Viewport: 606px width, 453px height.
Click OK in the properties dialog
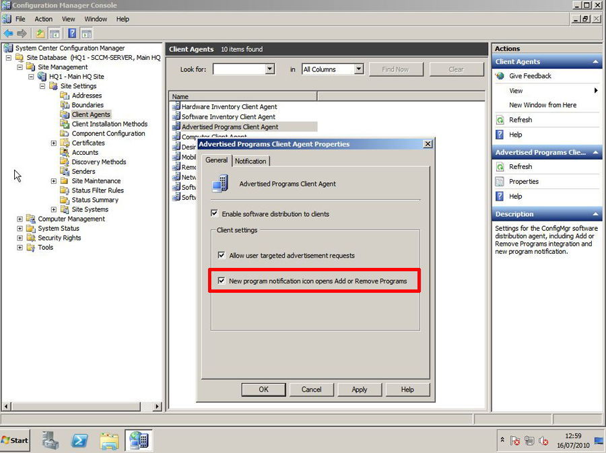click(x=263, y=389)
